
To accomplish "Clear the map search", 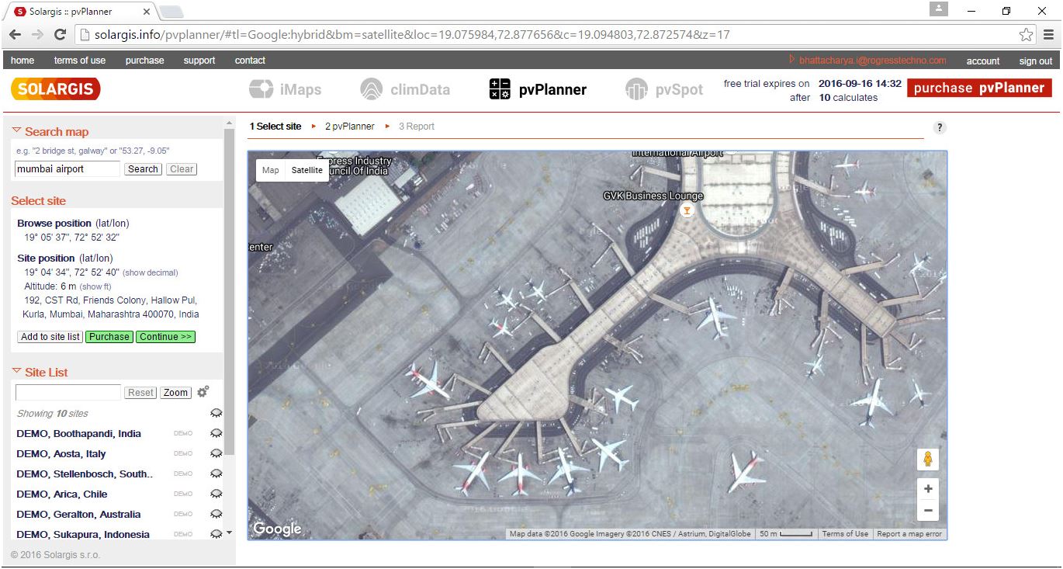I will click(x=182, y=169).
